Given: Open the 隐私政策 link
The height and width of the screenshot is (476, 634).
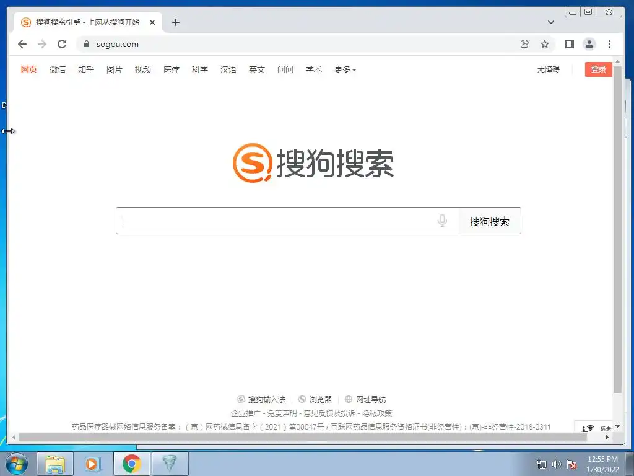Looking at the screenshot, I should click(377, 413).
